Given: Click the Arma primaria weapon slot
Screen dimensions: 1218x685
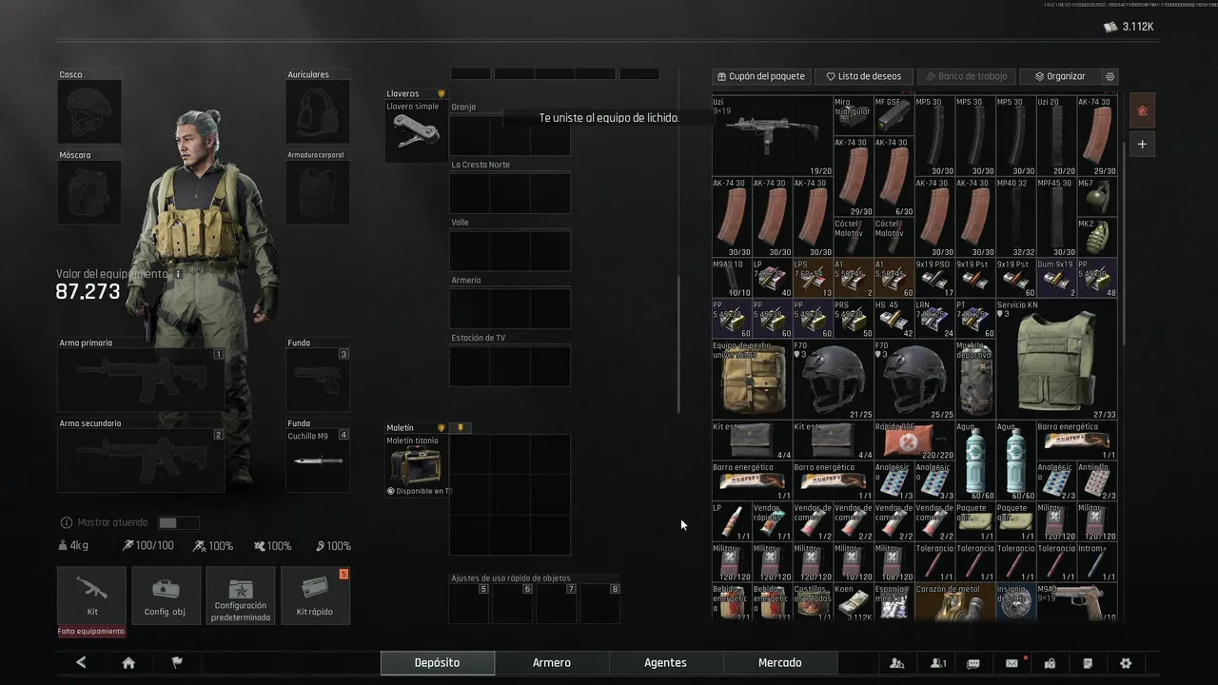Looking at the screenshot, I should coord(141,380).
